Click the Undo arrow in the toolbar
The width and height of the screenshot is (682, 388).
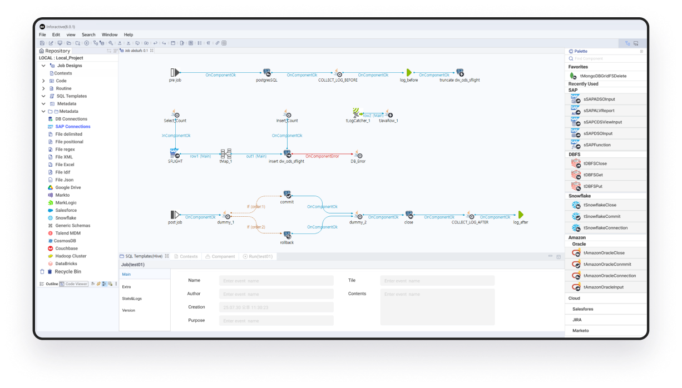tap(155, 43)
